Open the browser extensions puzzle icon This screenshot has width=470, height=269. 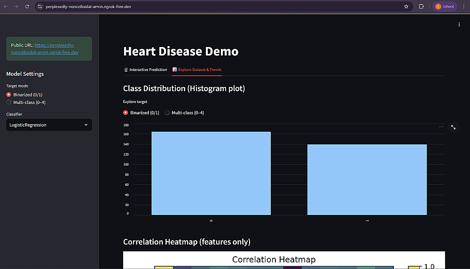(x=421, y=7)
